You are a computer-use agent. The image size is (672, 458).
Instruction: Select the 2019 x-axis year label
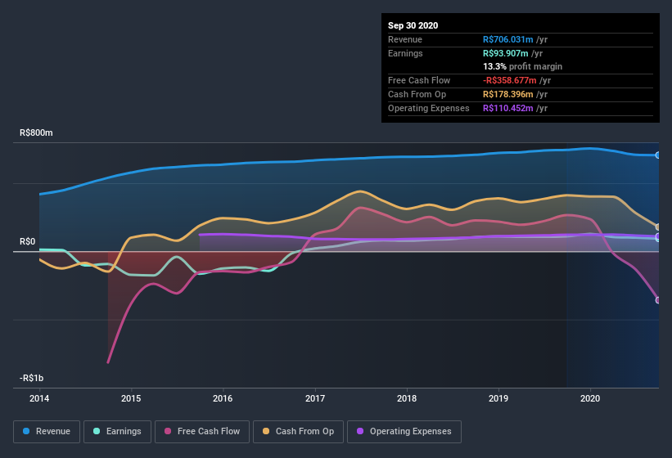(498, 398)
